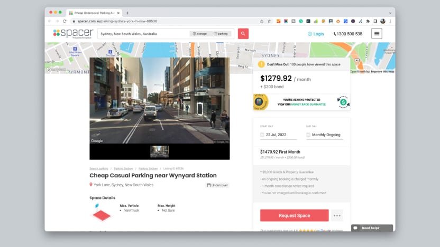Screen dimensions: 440x247
Task: Click 1 month cancellation notice text
Action: (x=287, y=186)
